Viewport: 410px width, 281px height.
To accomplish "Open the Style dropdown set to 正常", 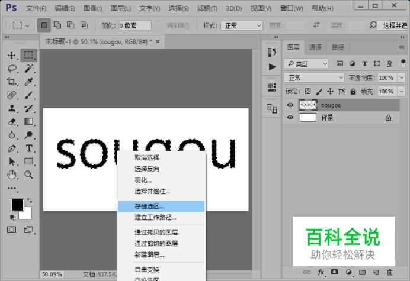I will [x=242, y=25].
